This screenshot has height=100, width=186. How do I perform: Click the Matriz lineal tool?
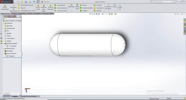pyautogui.click(x=77, y=7)
